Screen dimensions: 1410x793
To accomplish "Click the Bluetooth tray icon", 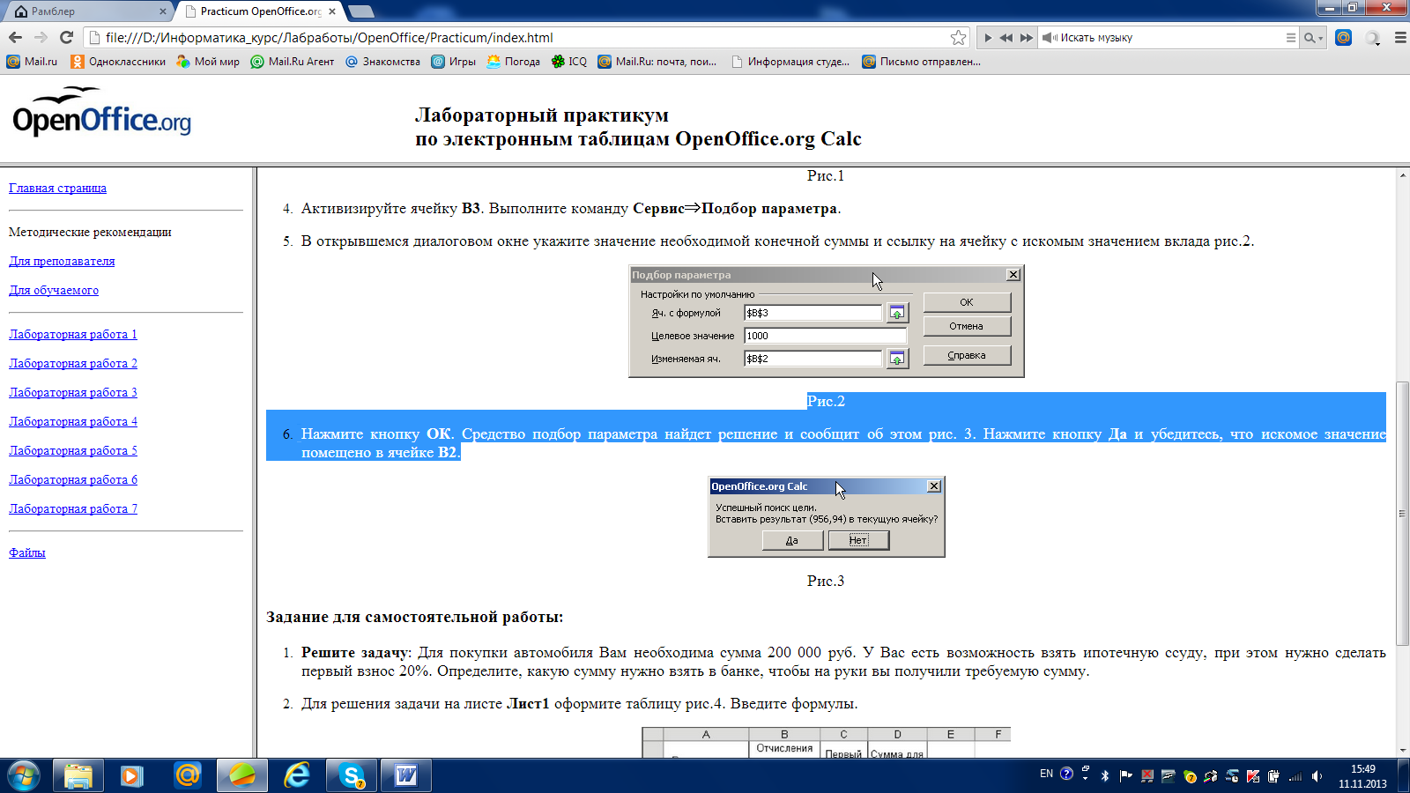I will pyautogui.click(x=1105, y=776).
